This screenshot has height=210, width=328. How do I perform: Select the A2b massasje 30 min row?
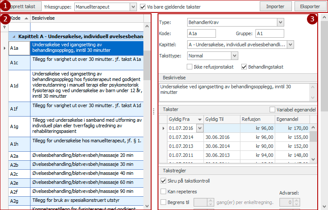(76, 165)
